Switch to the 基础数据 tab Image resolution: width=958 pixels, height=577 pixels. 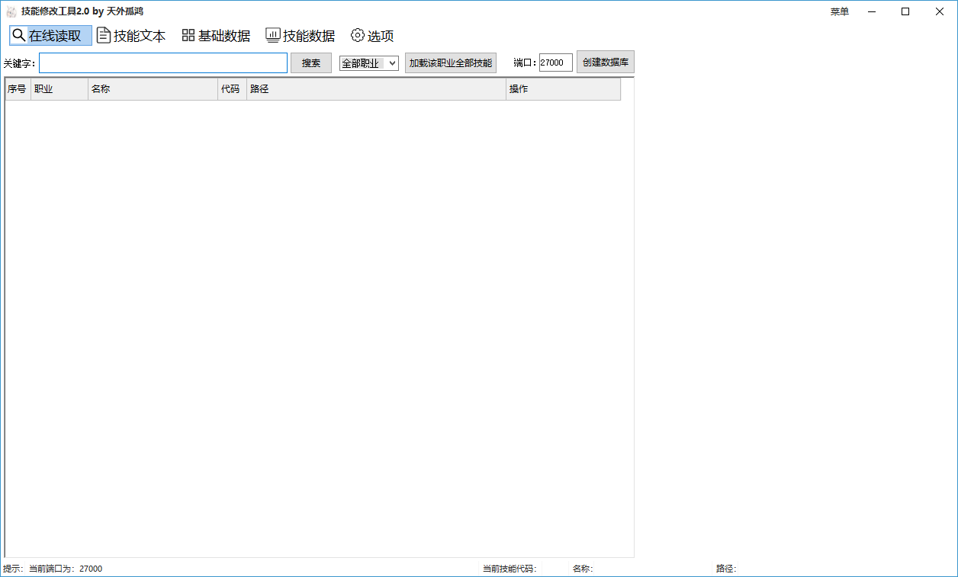click(216, 35)
